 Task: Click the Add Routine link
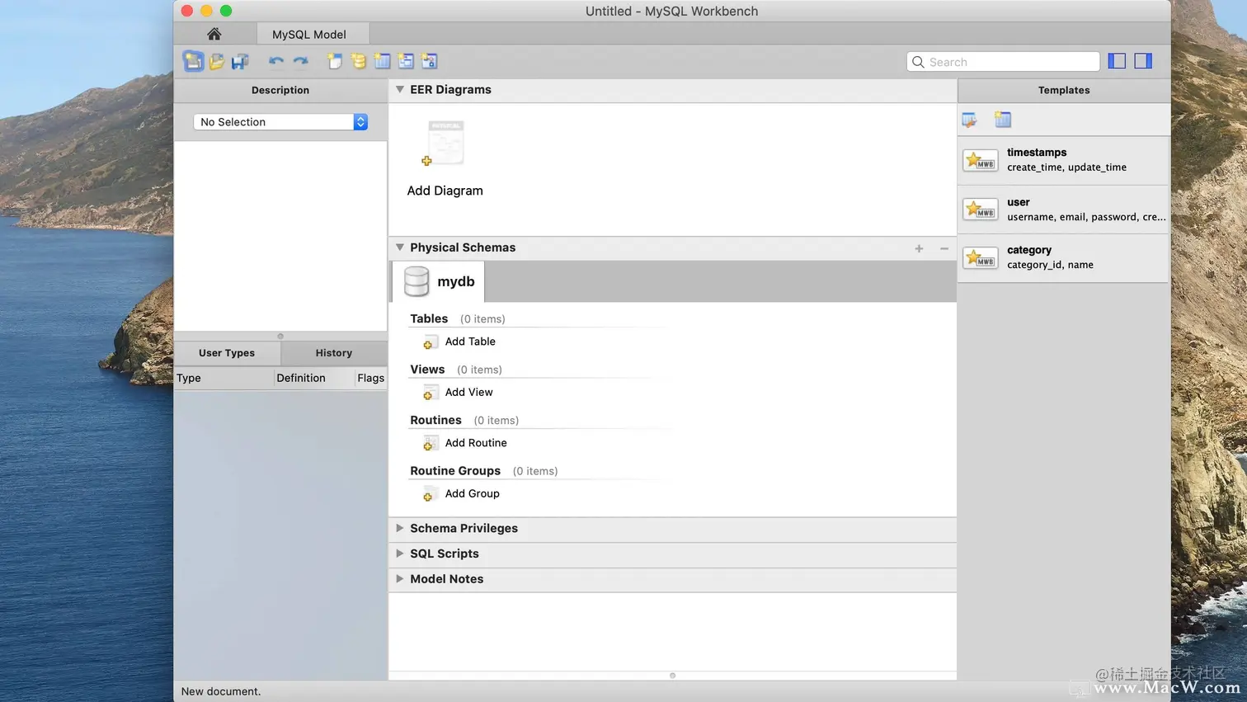pos(476,443)
